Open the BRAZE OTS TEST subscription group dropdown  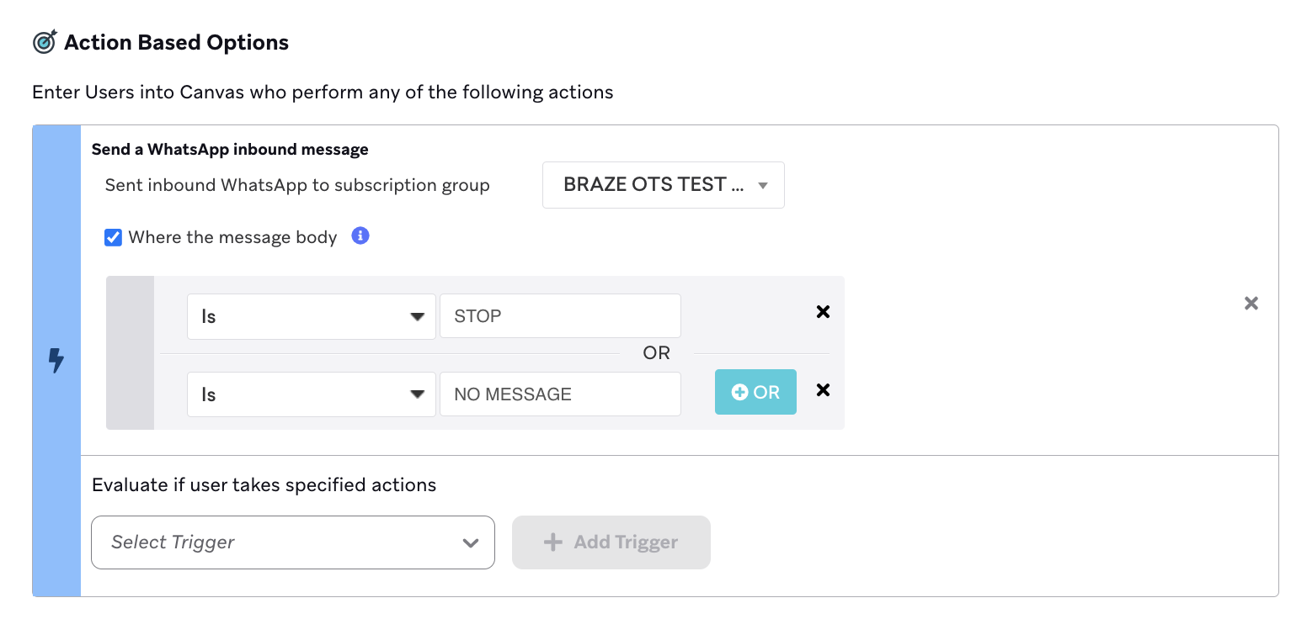[664, 185]
